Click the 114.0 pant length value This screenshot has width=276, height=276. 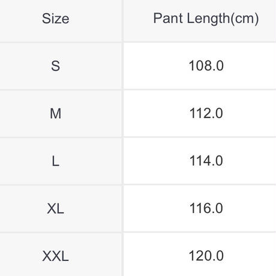[x=206, y=161]
